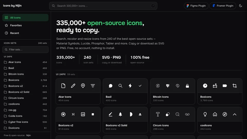
Task: Open Cuida Icons in sidebar
Action: tap(25, 116)
